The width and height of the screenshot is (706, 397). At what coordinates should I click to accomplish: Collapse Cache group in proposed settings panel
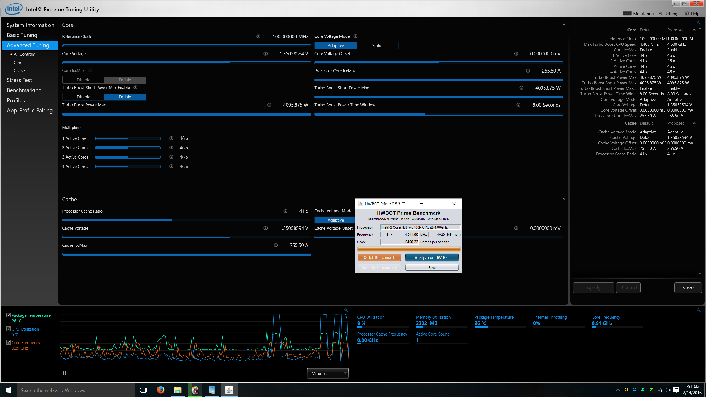pyautogui.click(x=694, y=123)
